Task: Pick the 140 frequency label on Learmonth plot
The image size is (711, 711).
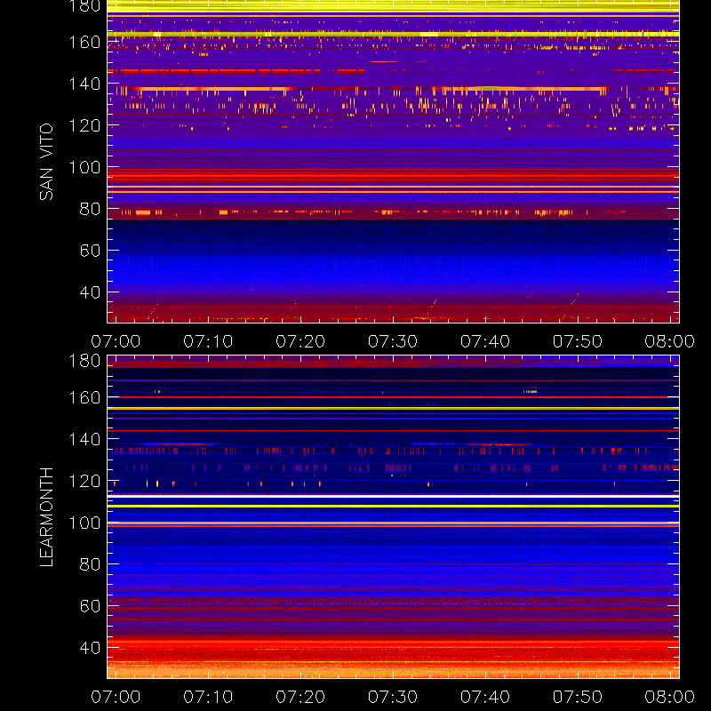Action: [84, 439]
